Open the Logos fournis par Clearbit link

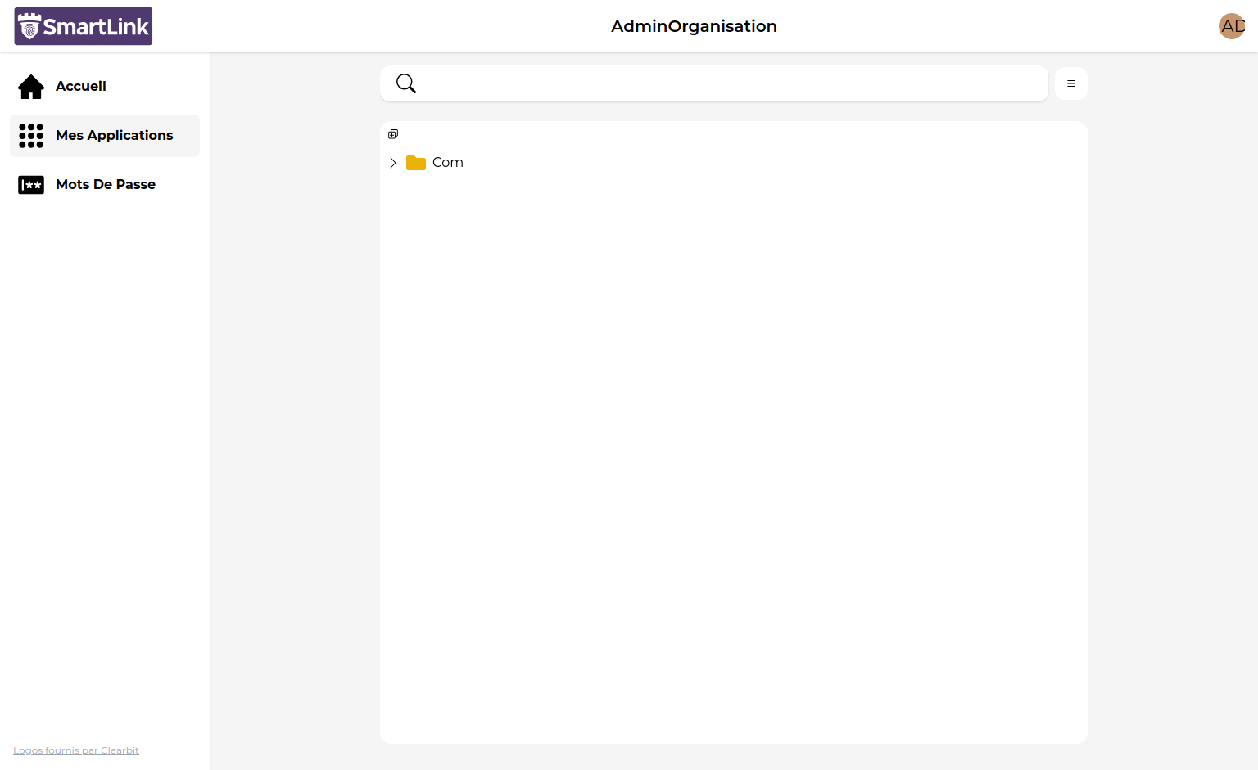pos(76,750)
